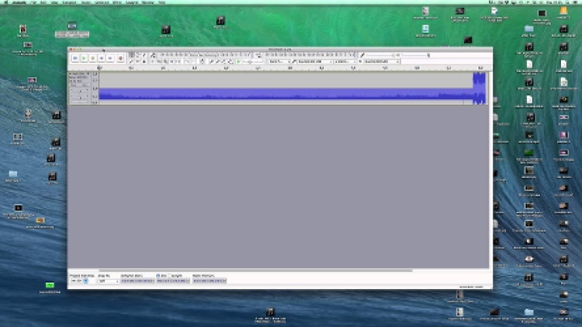Select the End radio button

click(158, 276)
